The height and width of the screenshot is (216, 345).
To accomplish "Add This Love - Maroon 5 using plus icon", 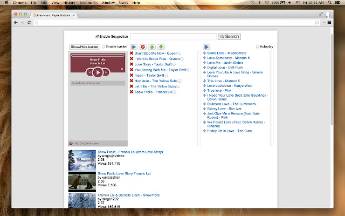I will click(x=204, y=81).
